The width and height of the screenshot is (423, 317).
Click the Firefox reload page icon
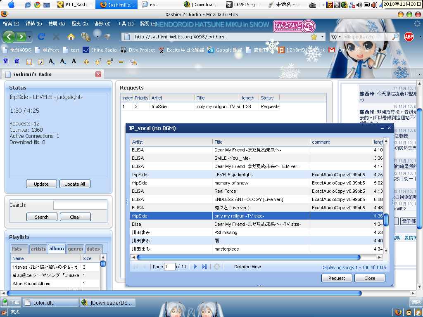point(41,37)
